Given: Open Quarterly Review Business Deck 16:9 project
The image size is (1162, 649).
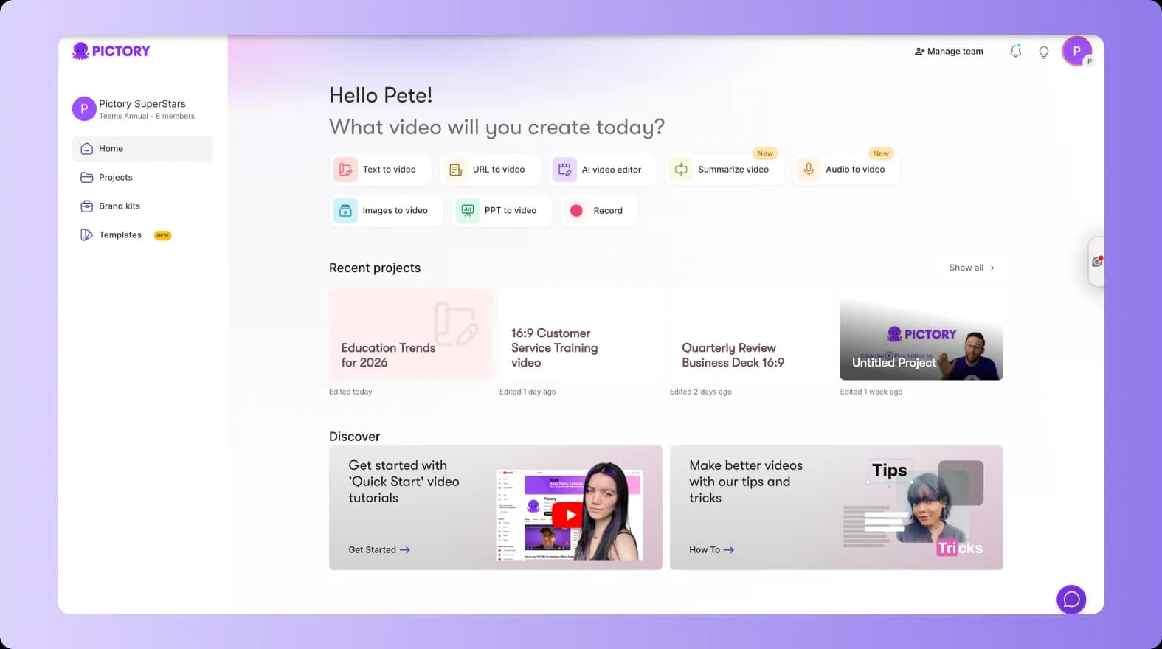Looking at the screenshot, I should tap(751, 334).
